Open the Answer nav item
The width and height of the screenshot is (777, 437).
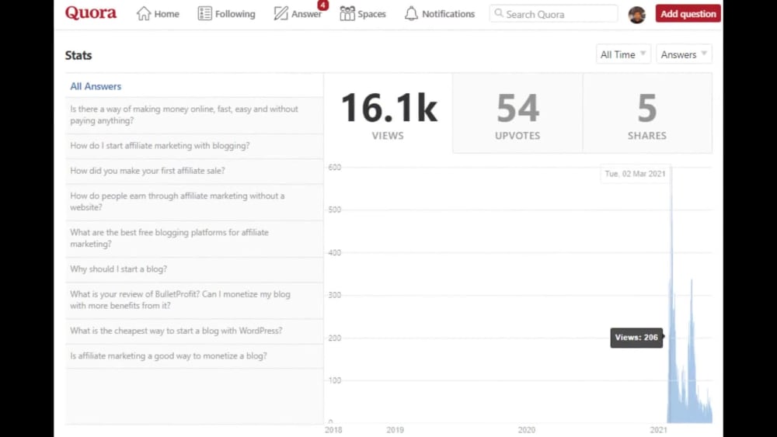[298, 13]
